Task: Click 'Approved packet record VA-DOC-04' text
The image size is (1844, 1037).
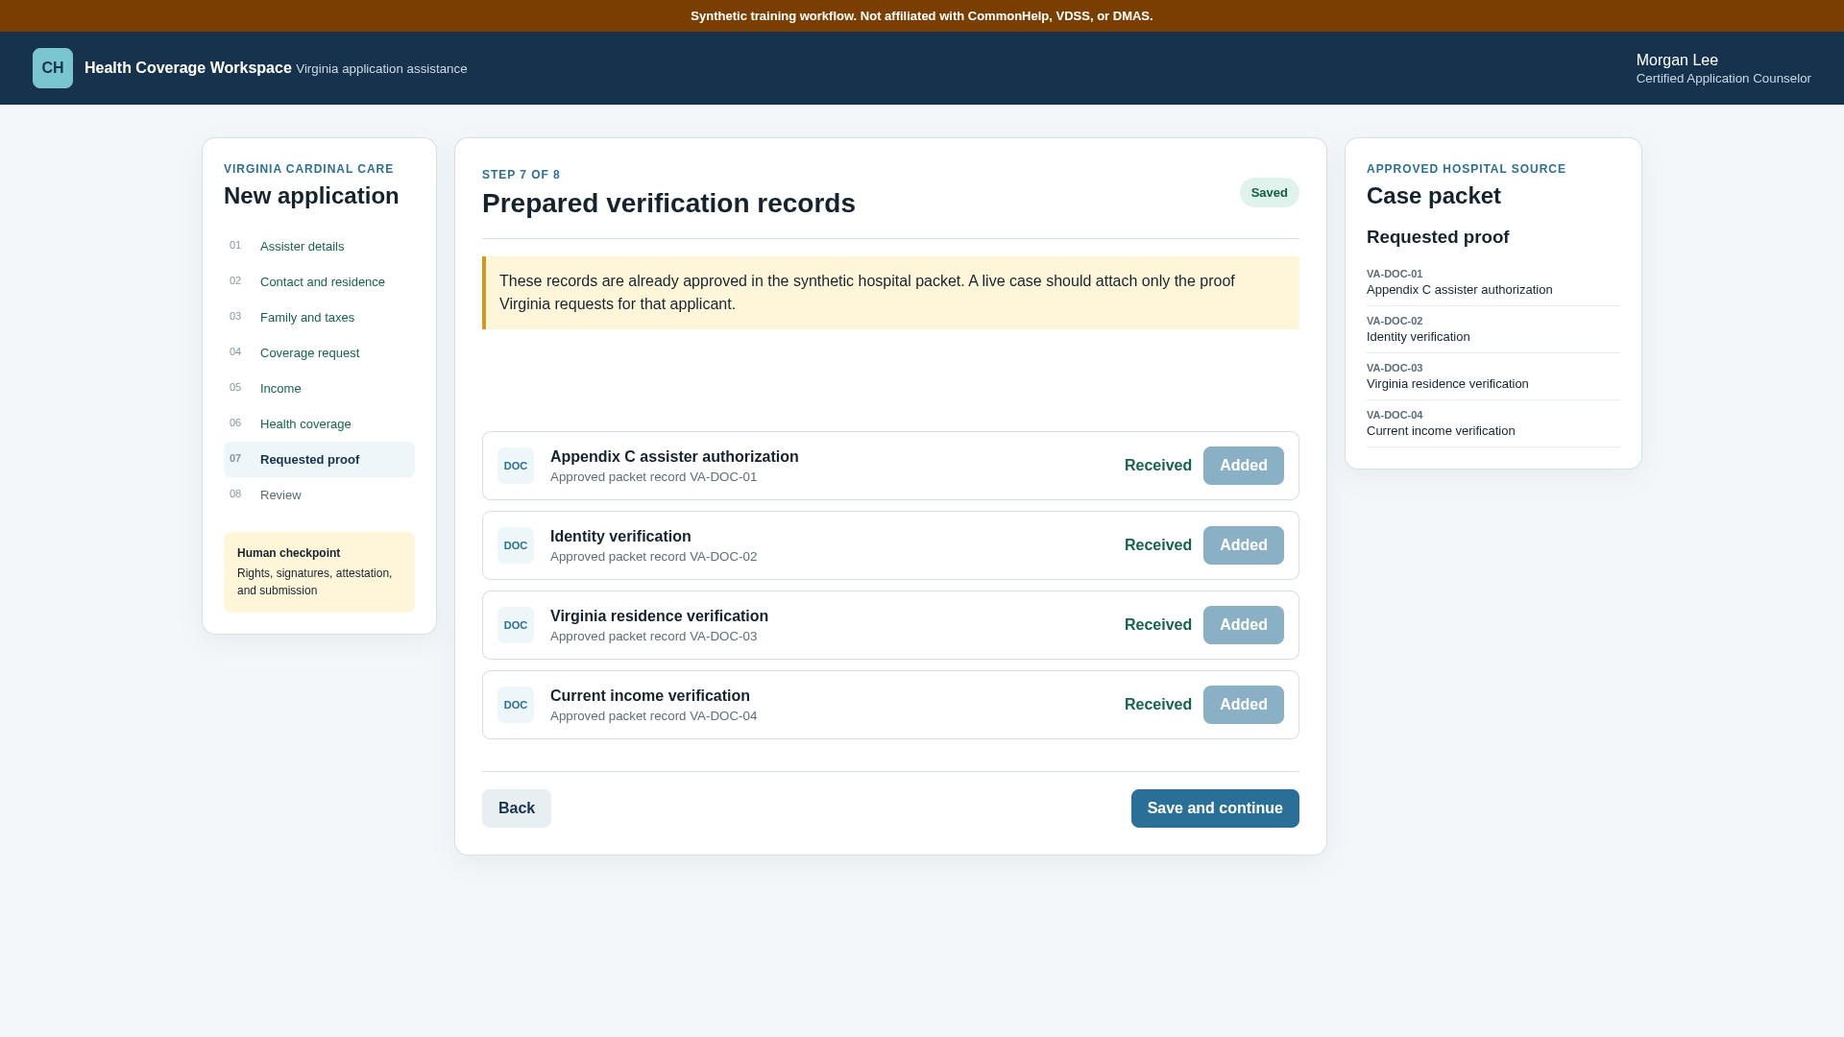Action: point(653,716)
